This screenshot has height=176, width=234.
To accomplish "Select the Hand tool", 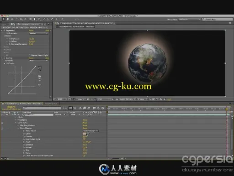I will [x=8, y=19].
